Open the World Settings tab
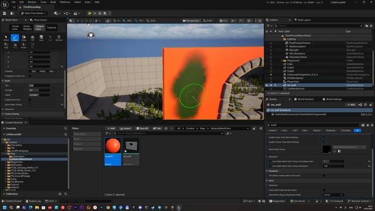 coord(332,99)
